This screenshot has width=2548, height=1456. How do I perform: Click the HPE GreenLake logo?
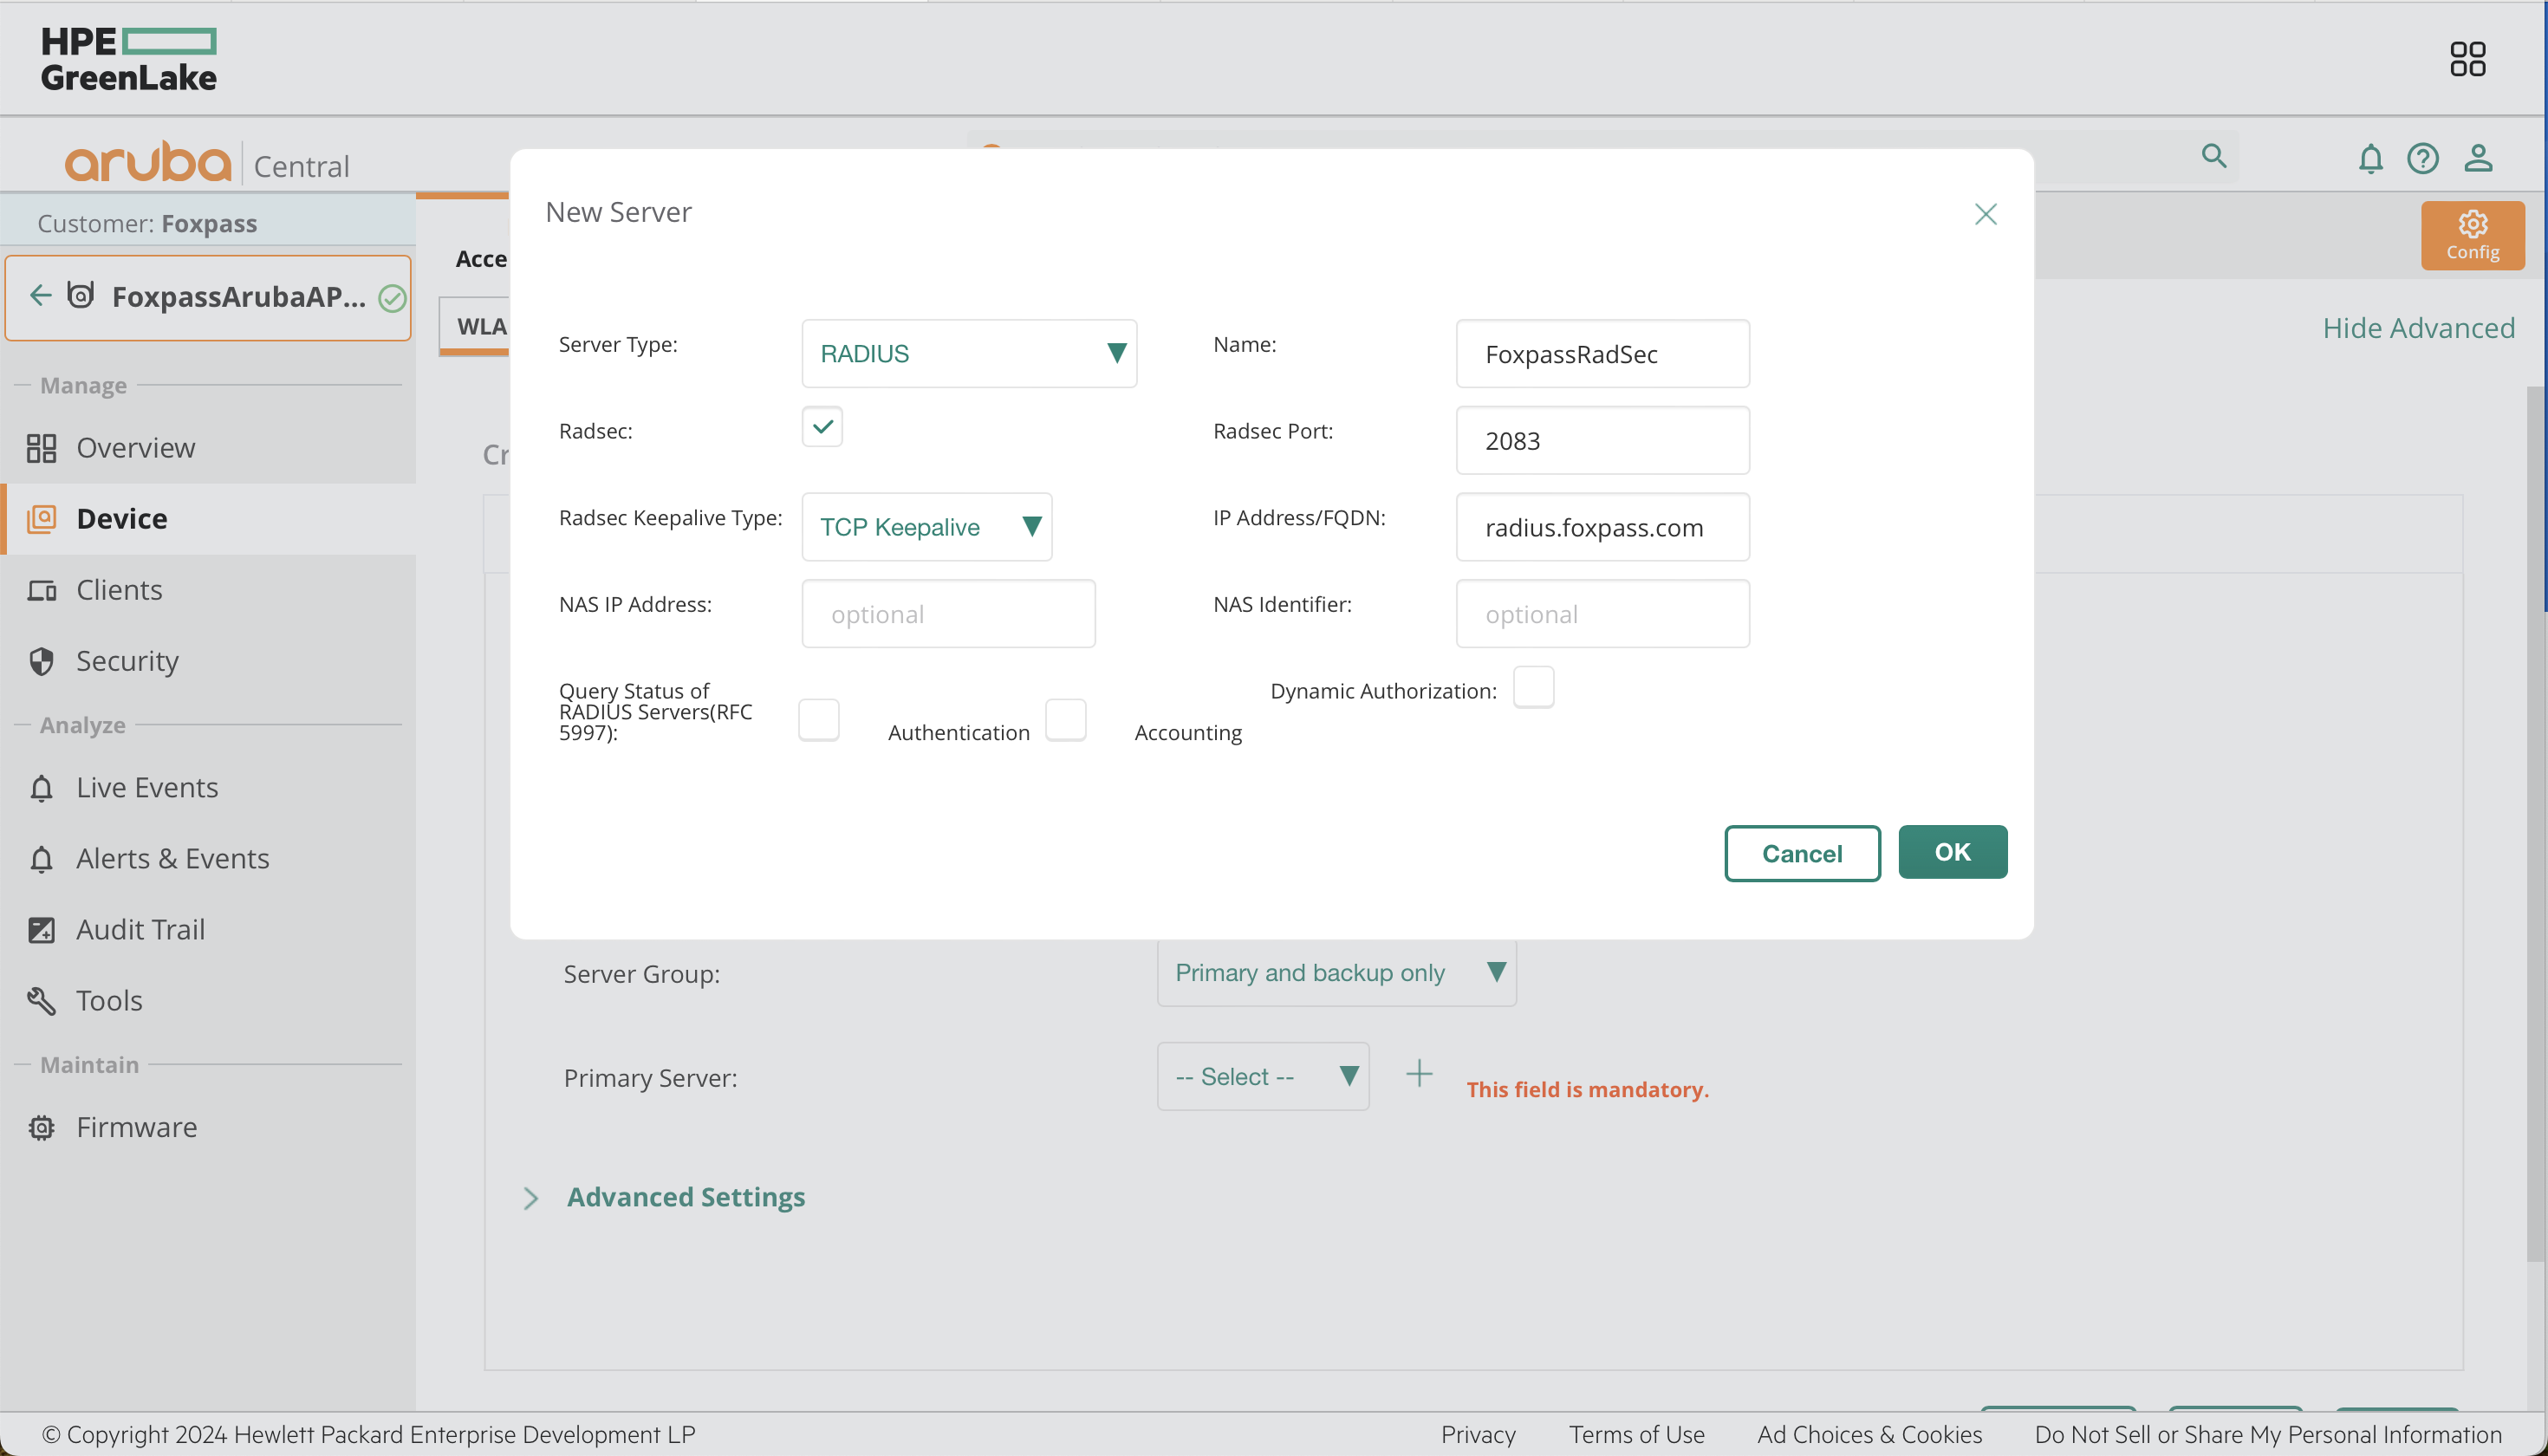tap(128, 59)
